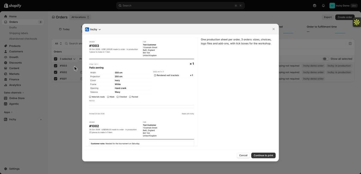
Task: Open the Discounts icon in sidebar
Action: 5,63
